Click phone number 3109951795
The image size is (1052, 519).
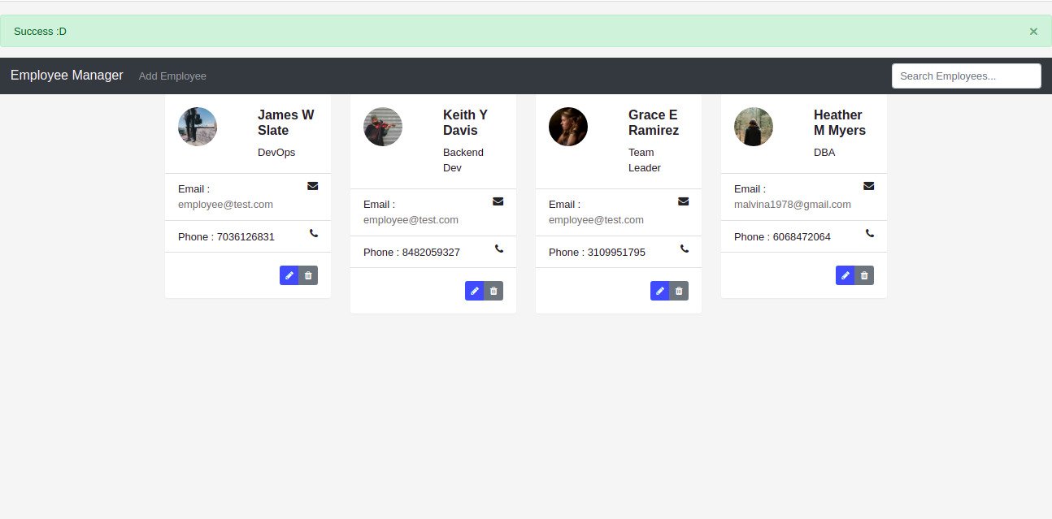(616, 253)
